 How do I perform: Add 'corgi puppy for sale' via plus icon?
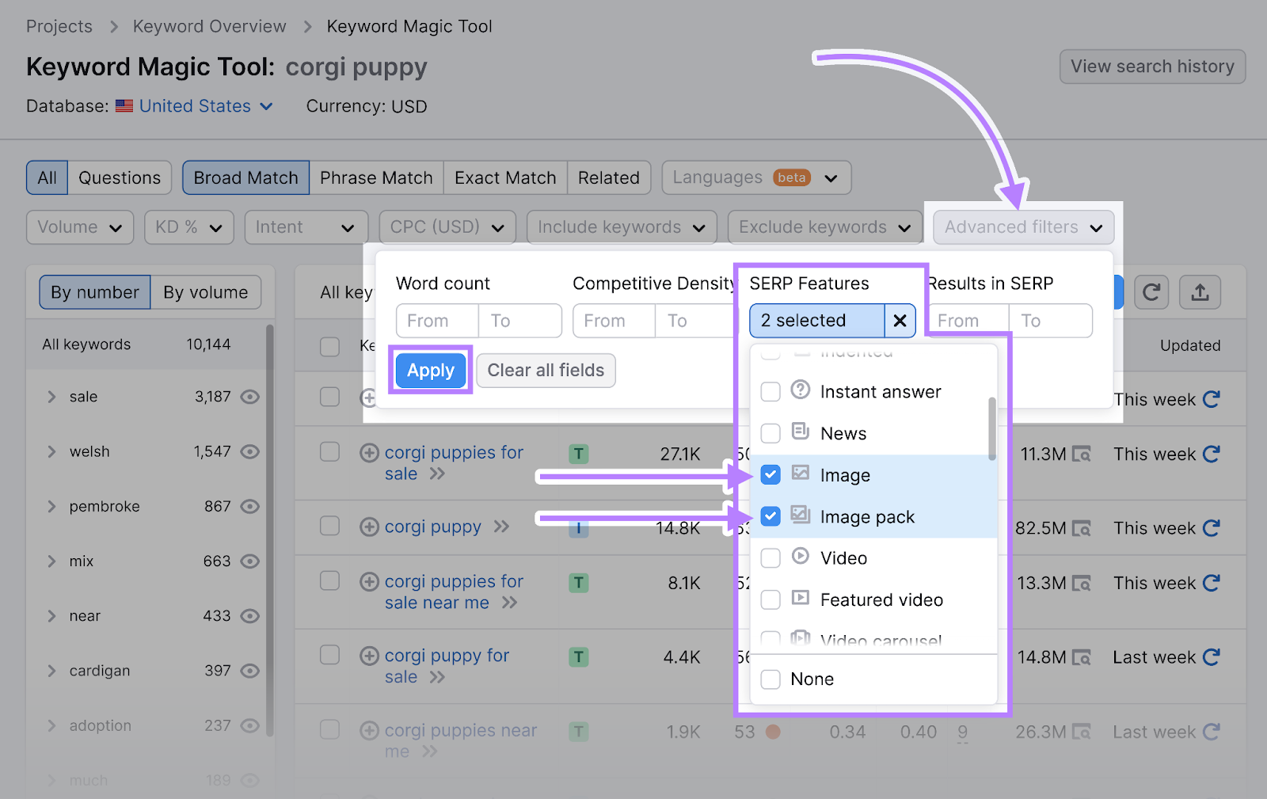click(x=369, y=656)
